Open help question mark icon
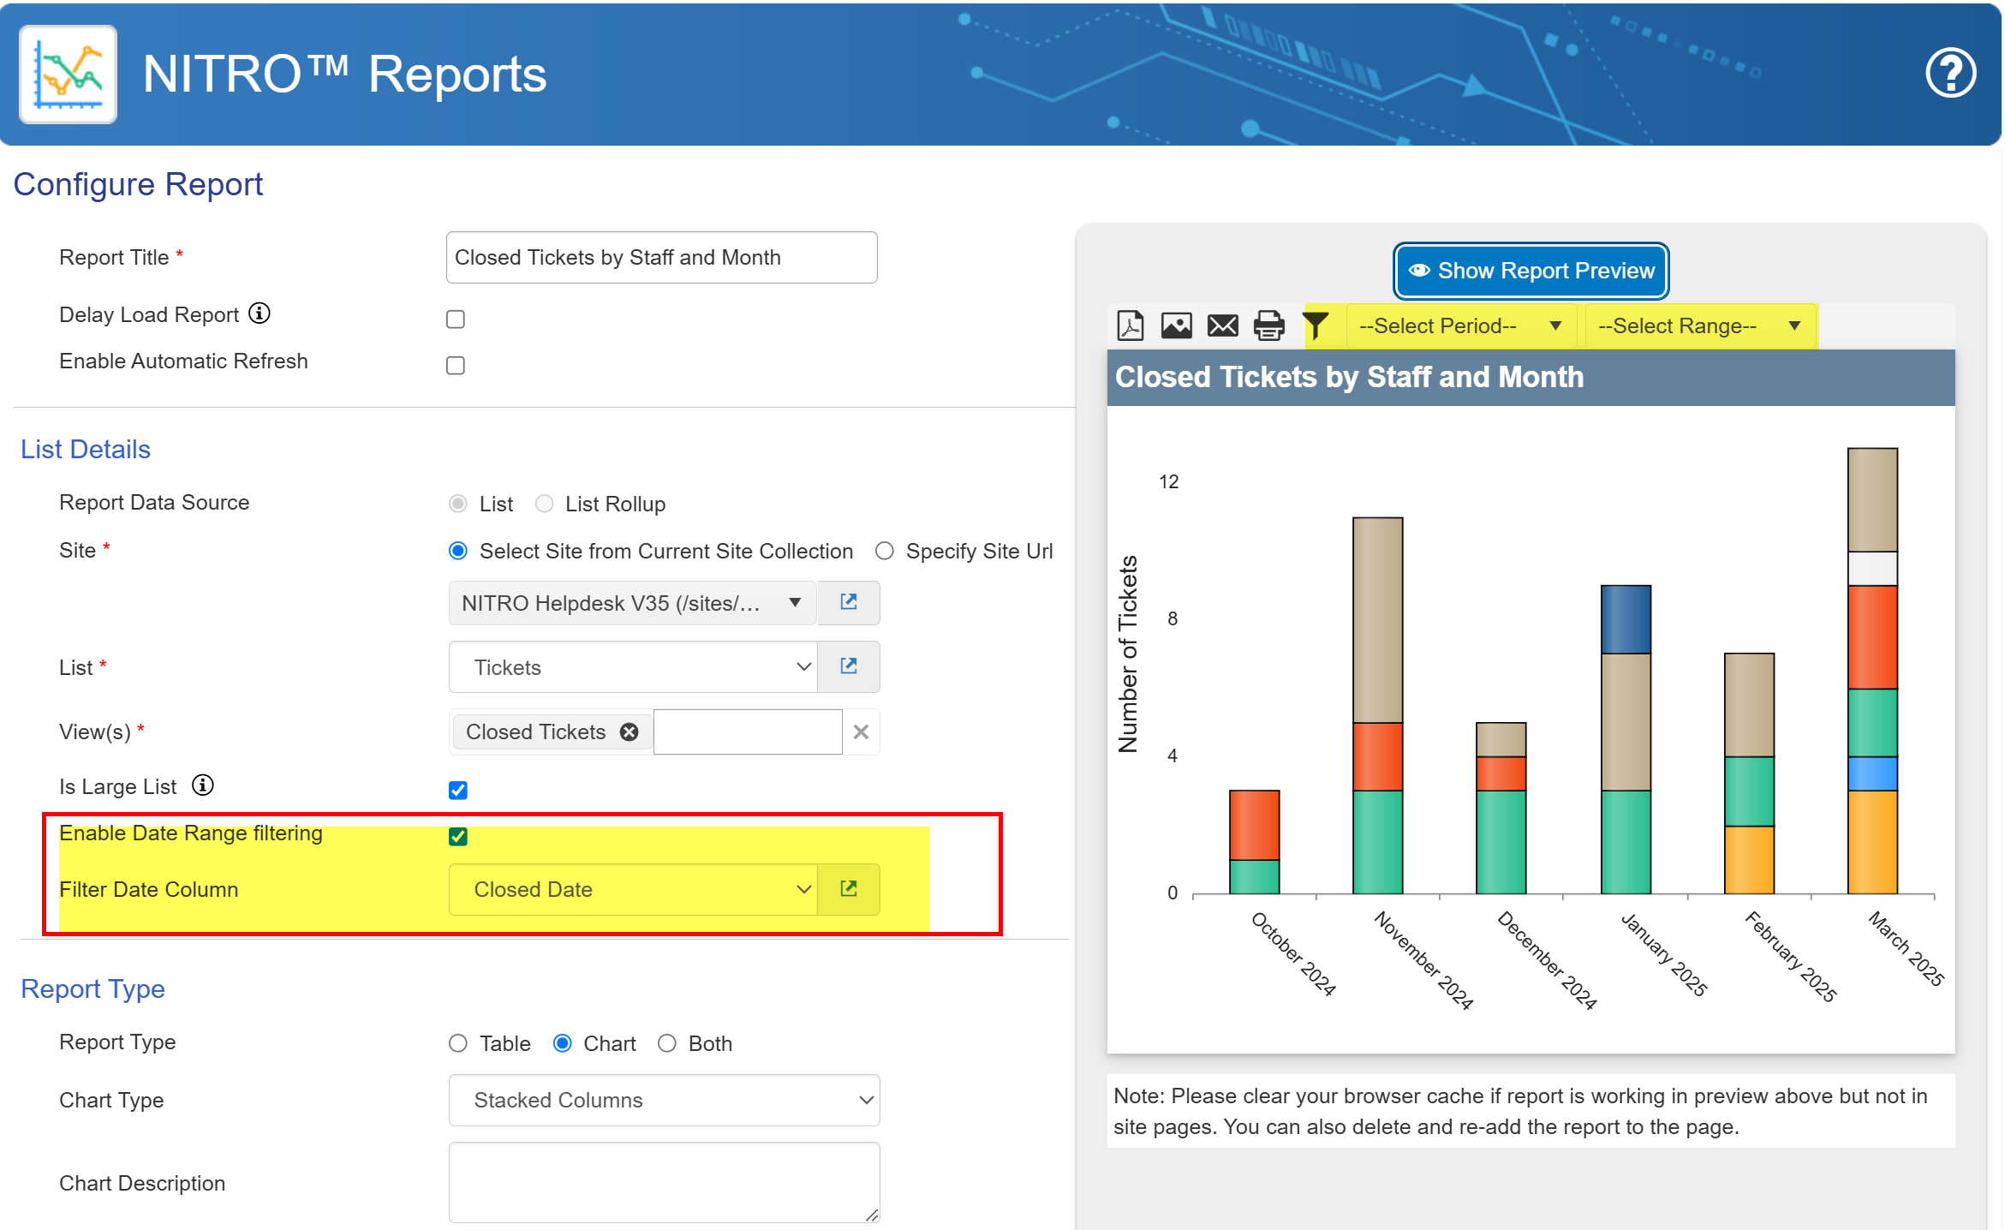The width and height of the screenshot is (2005, 1230). [x=1950, y=74]
